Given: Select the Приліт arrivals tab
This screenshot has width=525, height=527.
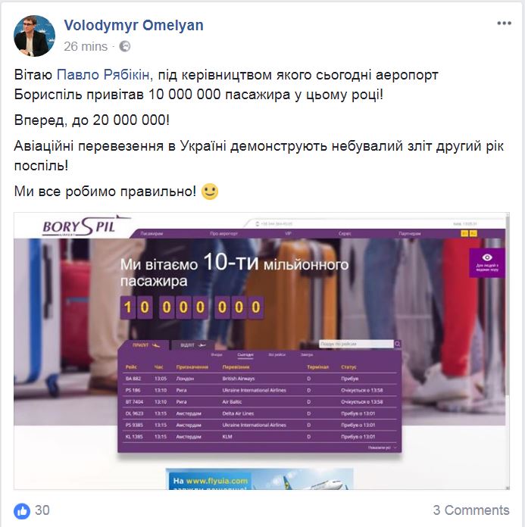Looking at the screenshot, I should pyautogui.click(x=145, y=345).
